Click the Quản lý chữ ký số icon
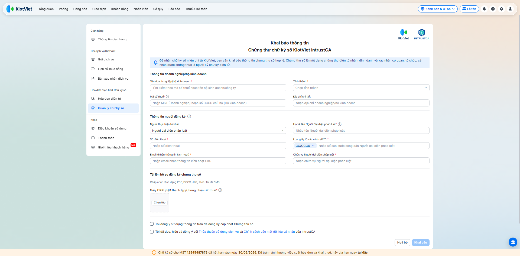Viewport: 520px width, 256px height. (x=93, y=108)
